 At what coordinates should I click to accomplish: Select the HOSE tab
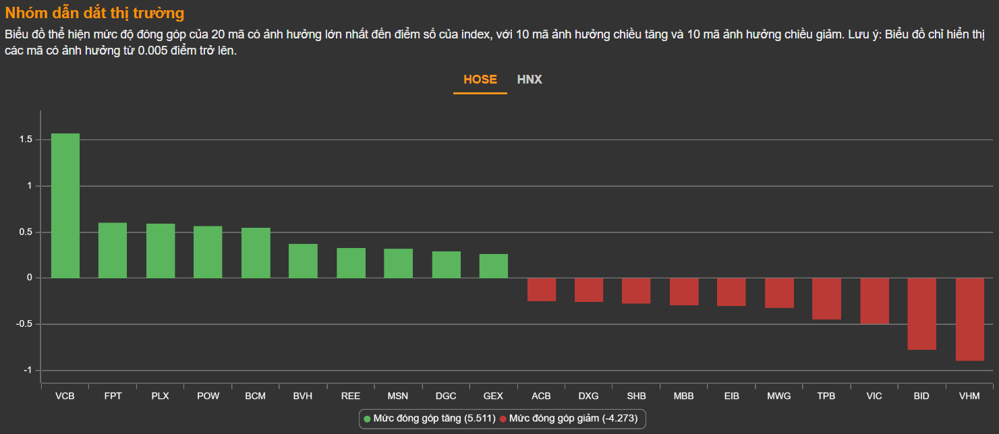[480, 80]
